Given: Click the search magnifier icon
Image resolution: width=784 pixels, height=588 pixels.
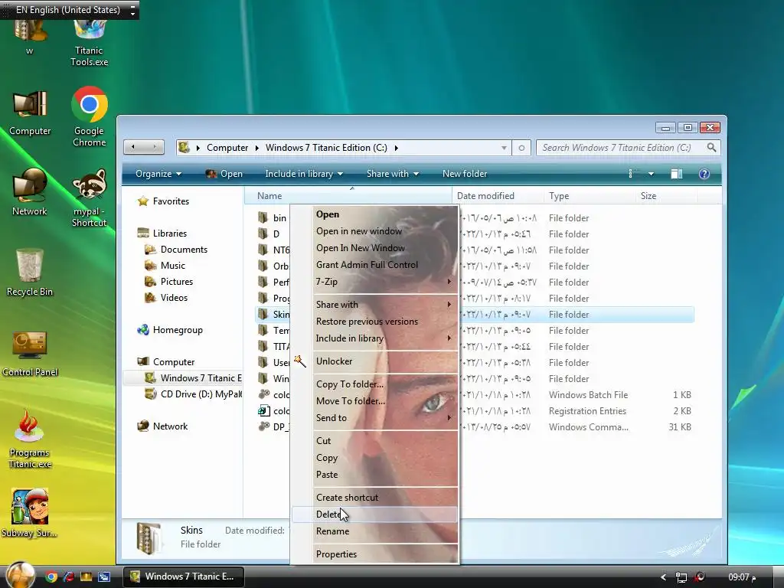Looking at the screenshot, I should coord(711,148).
